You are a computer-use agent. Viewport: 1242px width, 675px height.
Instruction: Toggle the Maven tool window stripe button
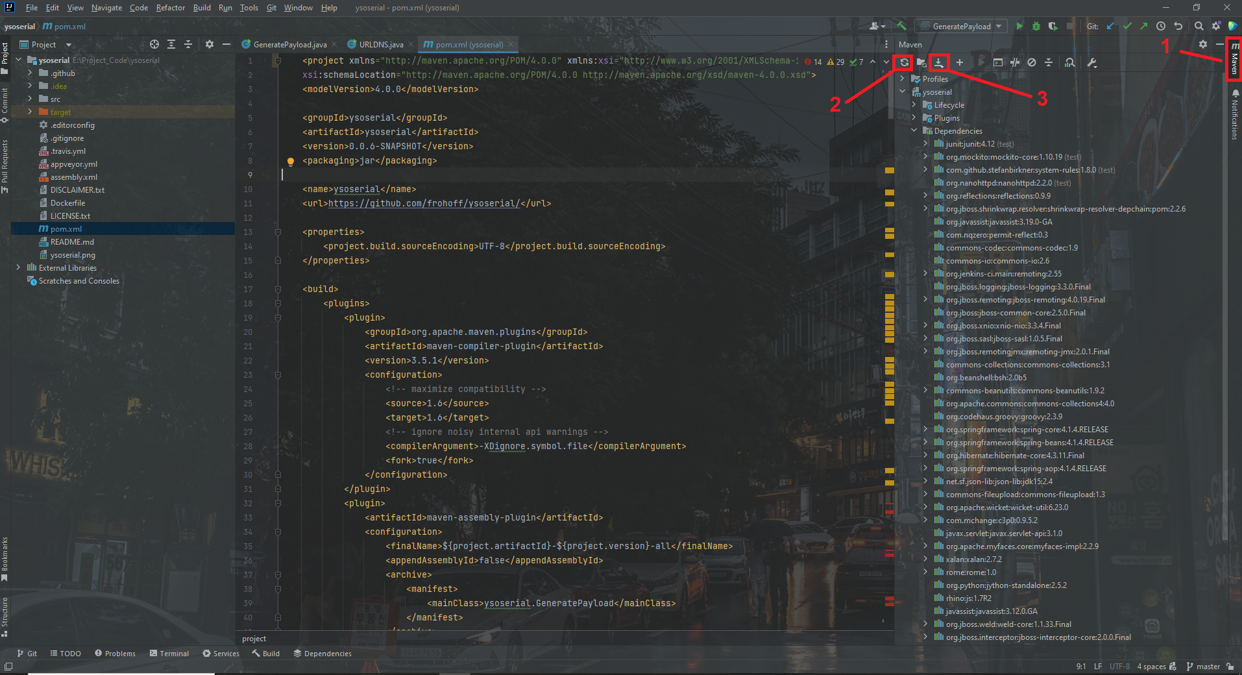(x=1235, y=58)
